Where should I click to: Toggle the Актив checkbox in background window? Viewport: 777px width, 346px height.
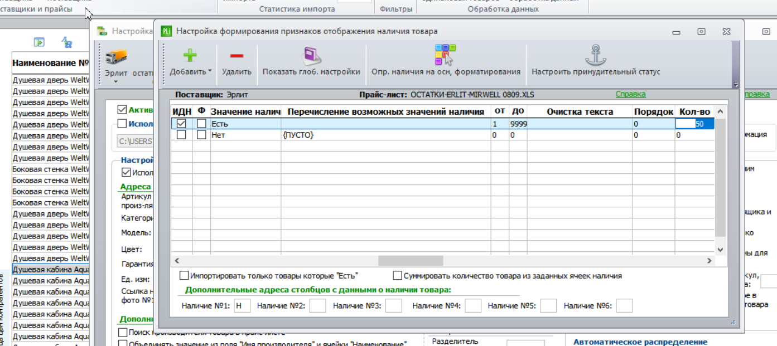click(122, 110)
